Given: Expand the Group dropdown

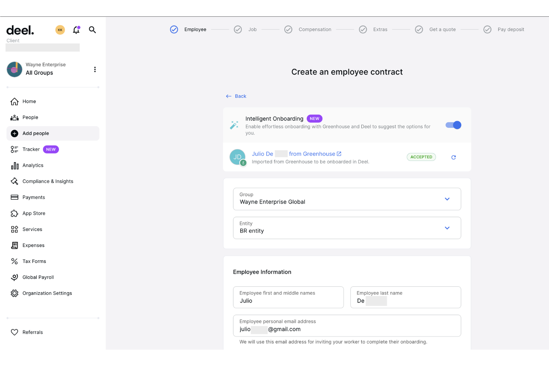Looking at the screenshot, I should tap(447, 199).
